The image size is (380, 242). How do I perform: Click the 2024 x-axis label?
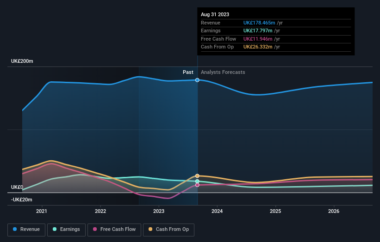[x=217, y=211]
